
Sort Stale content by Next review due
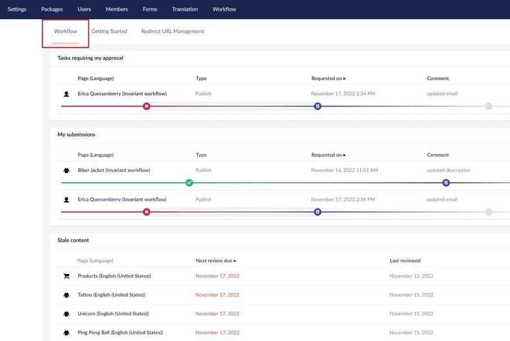(x=216, y=260)
